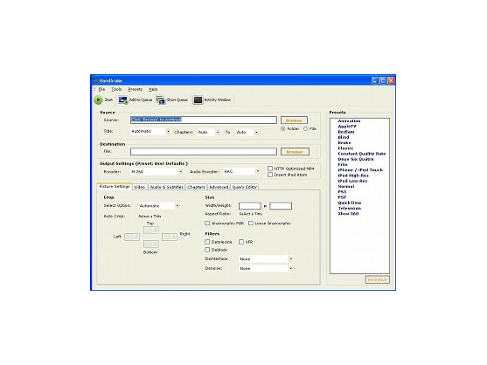Switch to the Audio & Subtitles tab
The height and width of the screenshot is (365, 487).
166,187
